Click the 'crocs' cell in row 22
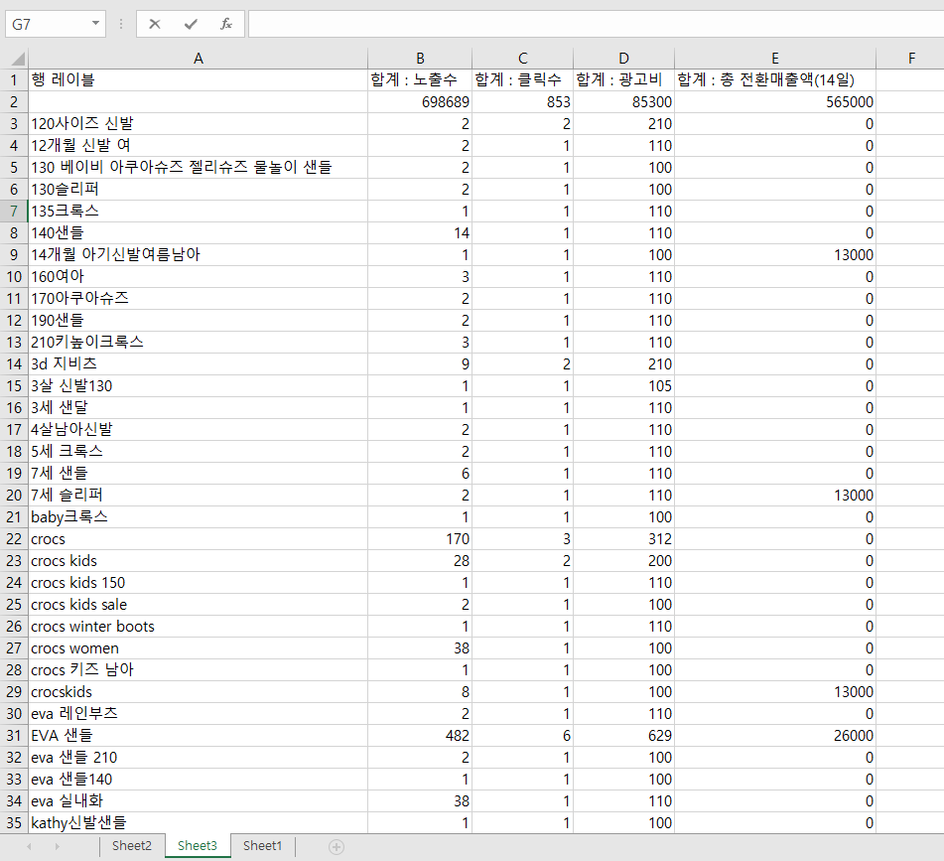Screen dimensions: 944x861 click(x=199, y=539)
